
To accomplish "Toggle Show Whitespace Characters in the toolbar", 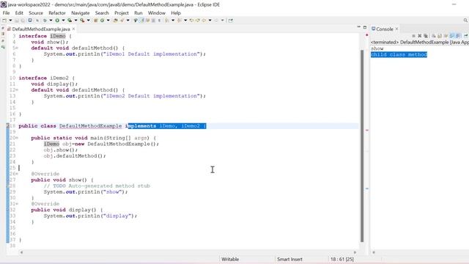I will click(159, 21).
